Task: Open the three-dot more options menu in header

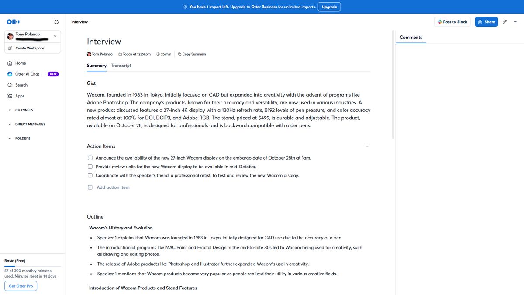Action: tap(516, 22)
